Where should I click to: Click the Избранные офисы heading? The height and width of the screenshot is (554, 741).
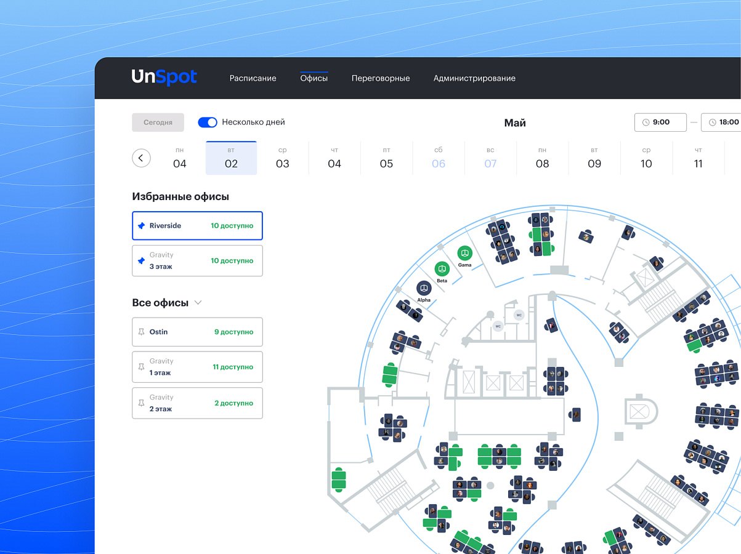click(180, 197)
